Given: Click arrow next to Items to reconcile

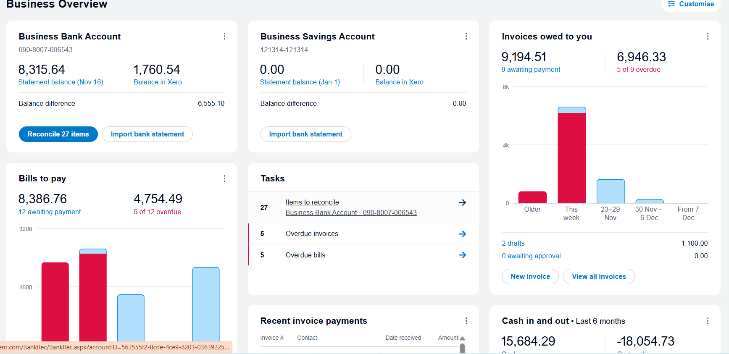Looking at the screenshot, I should click(462, 203).
